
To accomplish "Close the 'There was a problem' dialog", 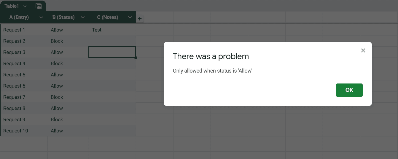I will (363, 50).
